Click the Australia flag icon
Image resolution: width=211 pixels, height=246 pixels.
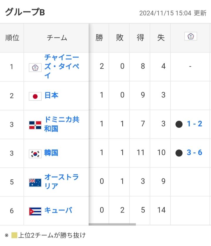click(35, 183)
